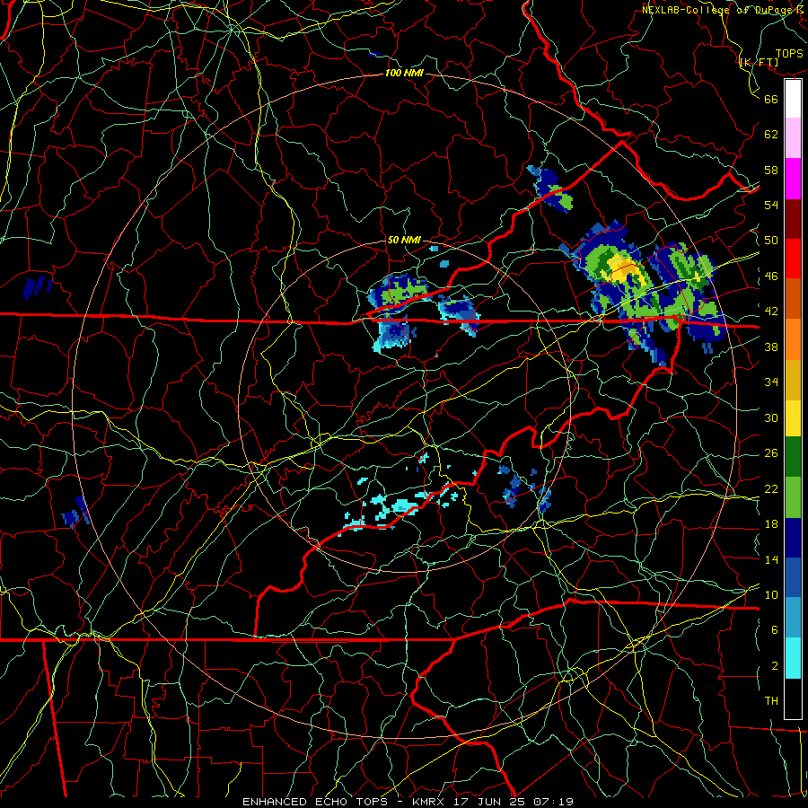The image size is (808, 808).
Task: Click the "54" legend value
Action: tap(771, 205)
